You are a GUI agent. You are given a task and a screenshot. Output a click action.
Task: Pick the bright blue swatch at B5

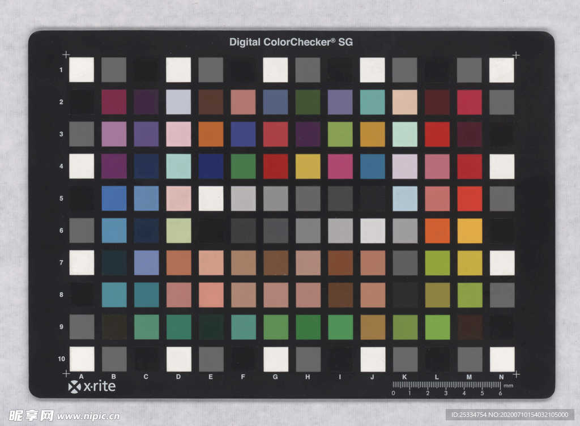[x=114, y=198]
